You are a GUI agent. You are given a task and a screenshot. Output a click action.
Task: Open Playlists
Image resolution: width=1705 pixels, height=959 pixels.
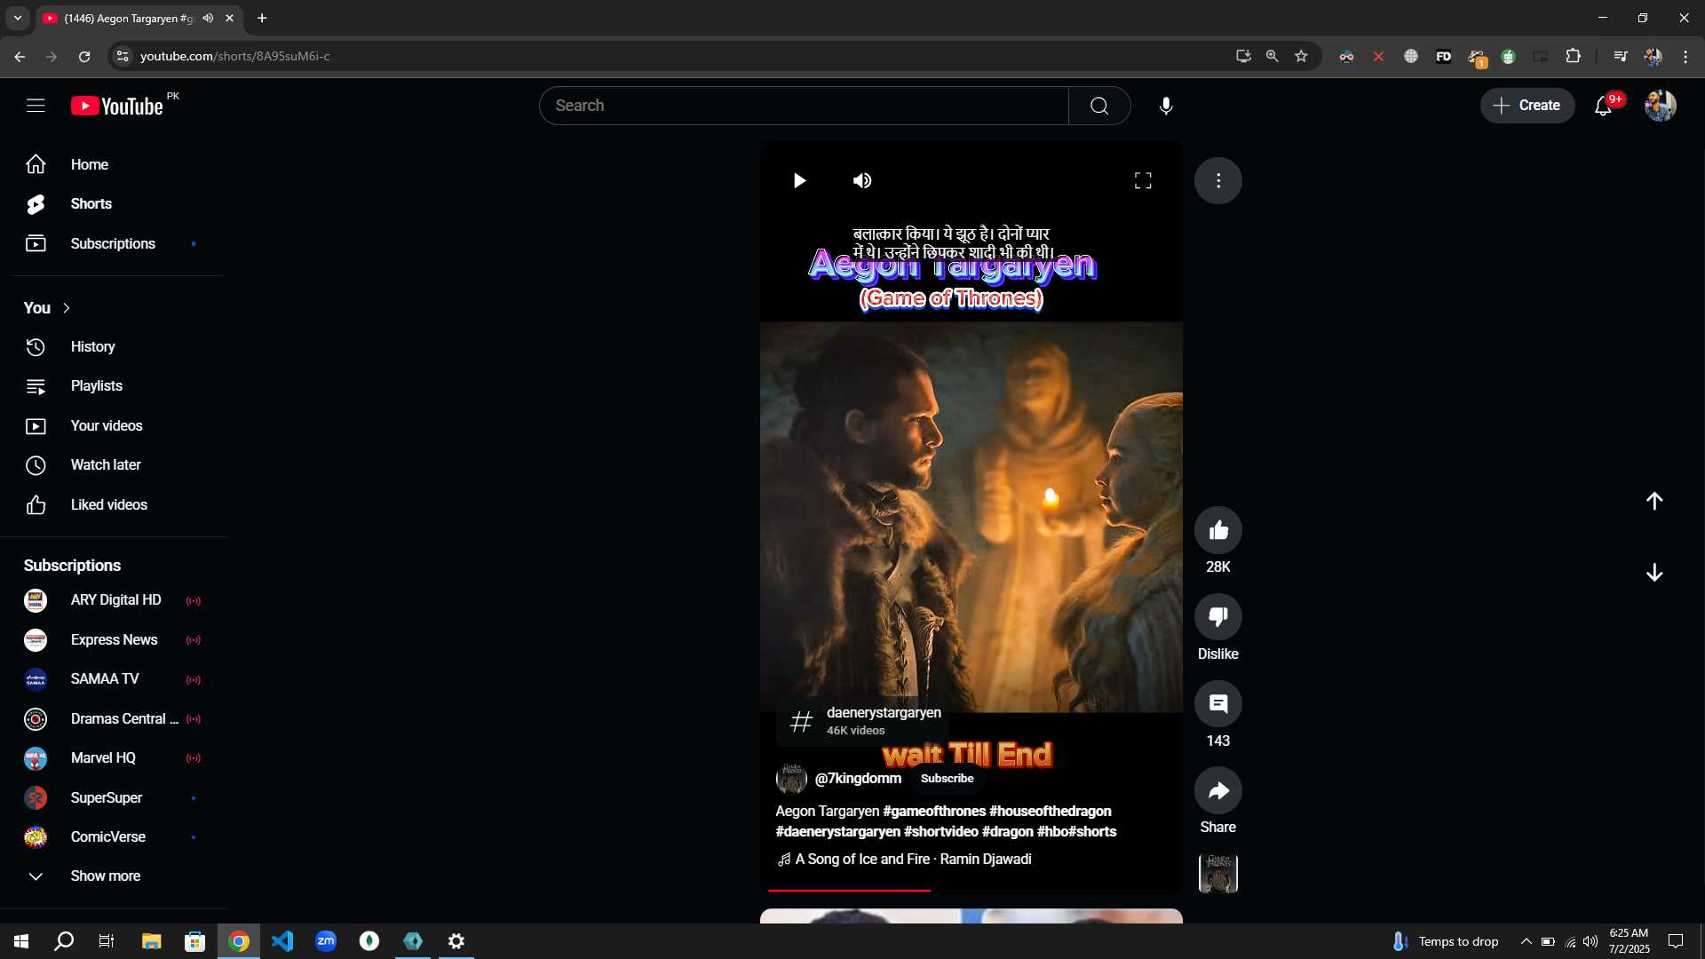[x=114, y=386]
